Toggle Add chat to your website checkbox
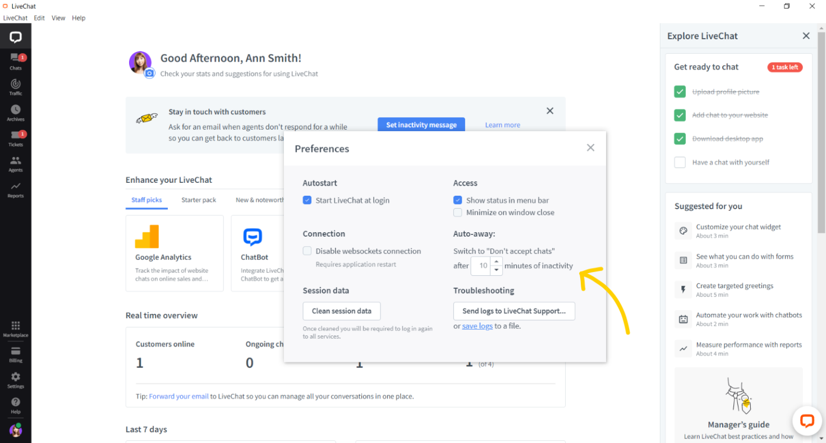Viewport: 826px width, 443px height. tap(680, 115)
